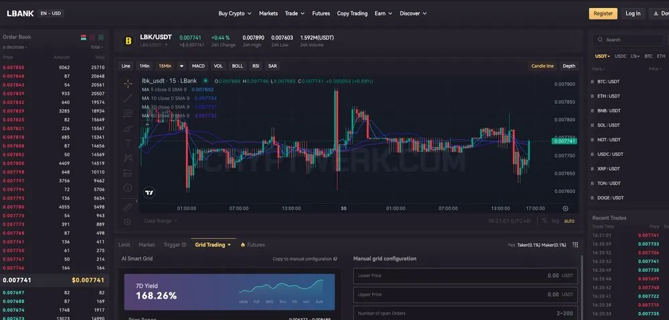The image size is (669, 320).
Task: Collapse the chart indicator legend arrow
Action: [x=148, y=124]
